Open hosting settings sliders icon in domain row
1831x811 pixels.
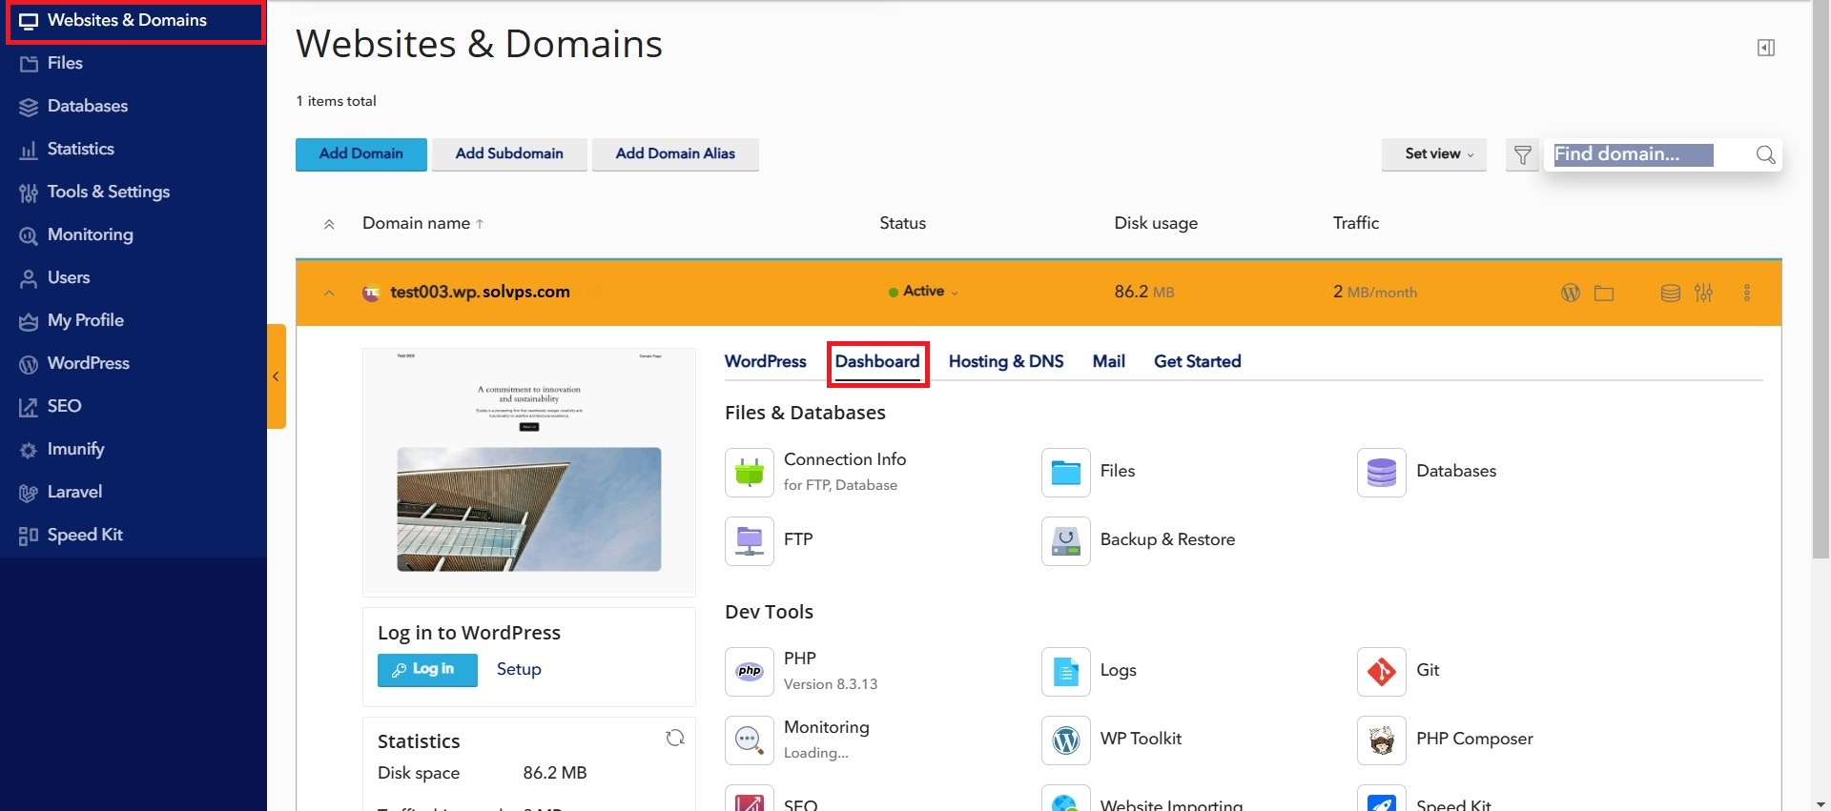[x=1703, y=293]
